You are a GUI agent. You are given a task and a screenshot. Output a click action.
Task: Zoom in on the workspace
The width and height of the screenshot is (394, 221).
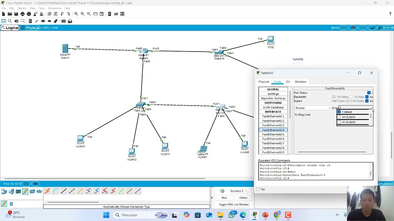[x=76, y=14]
